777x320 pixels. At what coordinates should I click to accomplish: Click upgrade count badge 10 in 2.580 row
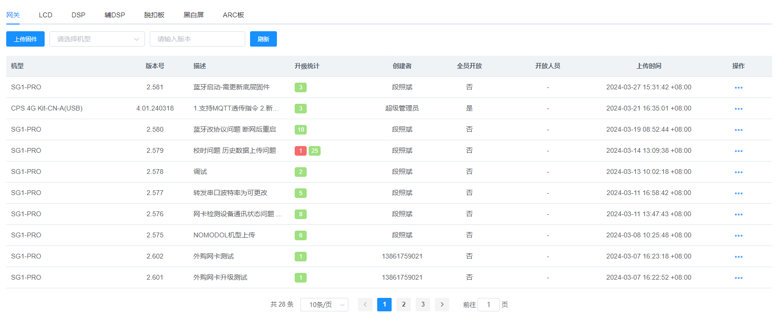click(300, 130)
